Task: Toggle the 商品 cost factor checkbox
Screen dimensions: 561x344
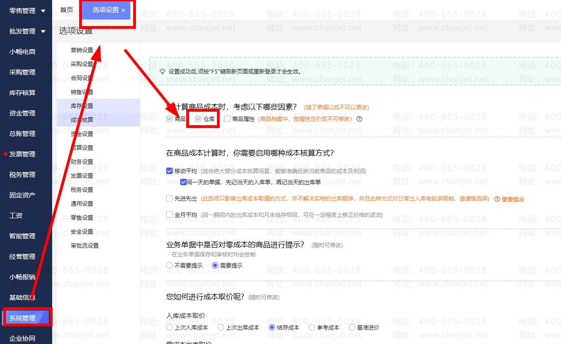Action: pos(169,119)
